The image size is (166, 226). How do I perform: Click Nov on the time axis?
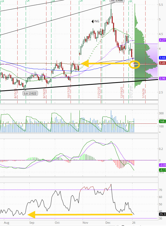point(85,223)
